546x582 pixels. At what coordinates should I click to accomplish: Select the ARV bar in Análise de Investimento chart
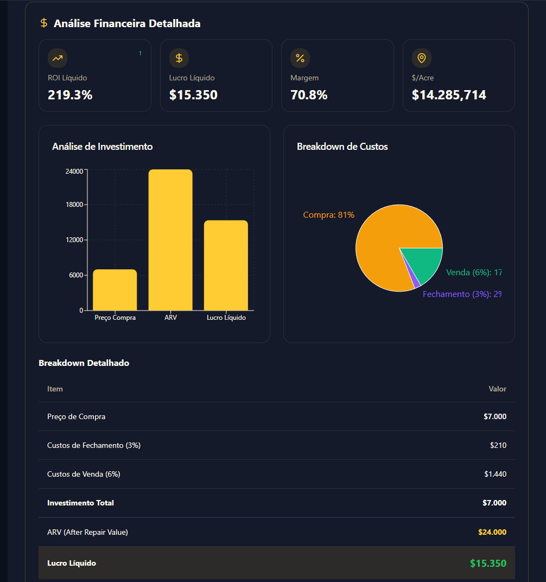point(170,239)
